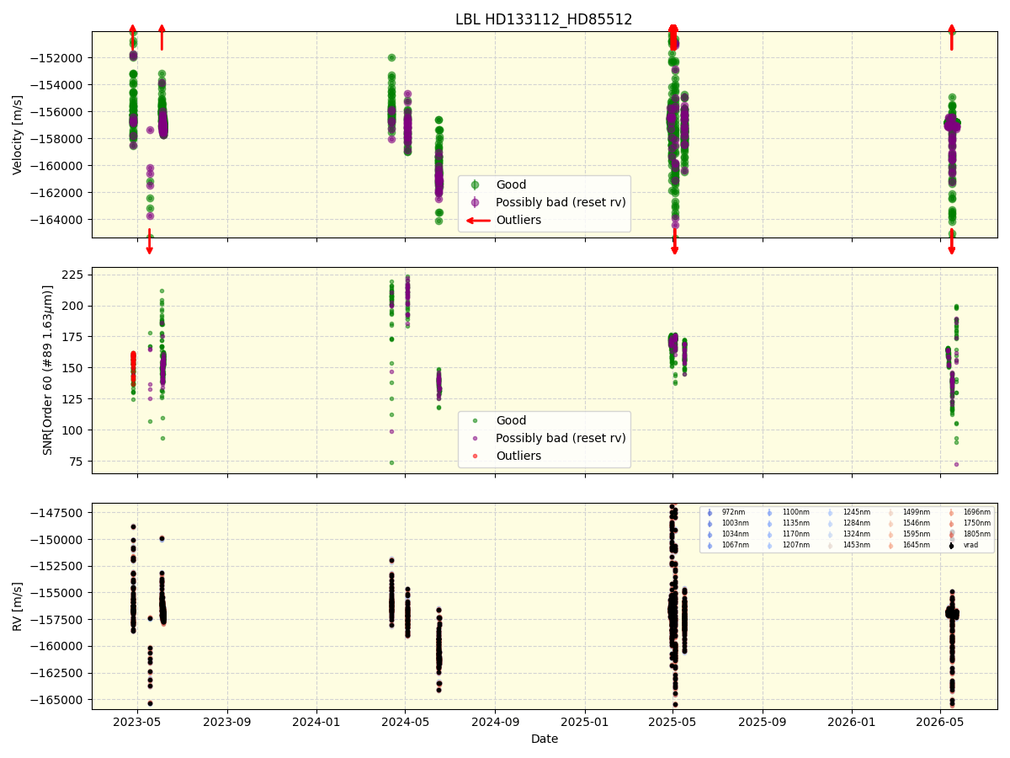The height and width of the screenshot is (758, 1010).
Task: Click the 2025-05 x-axis tick label
Action: pos(673,722)
